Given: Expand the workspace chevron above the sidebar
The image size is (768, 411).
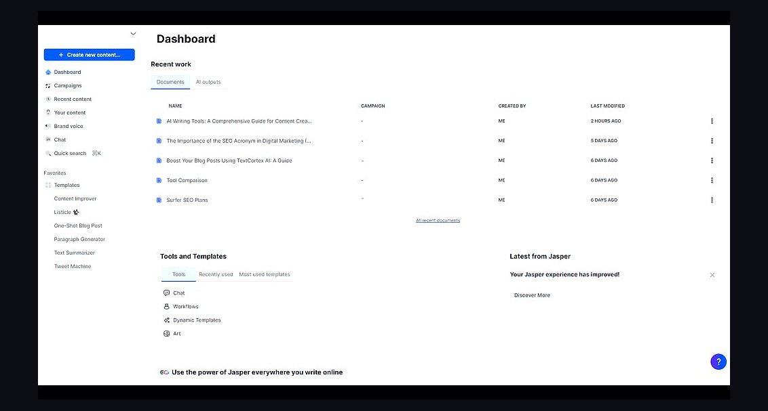Looking at the screenshot, I should coord(133,34).
